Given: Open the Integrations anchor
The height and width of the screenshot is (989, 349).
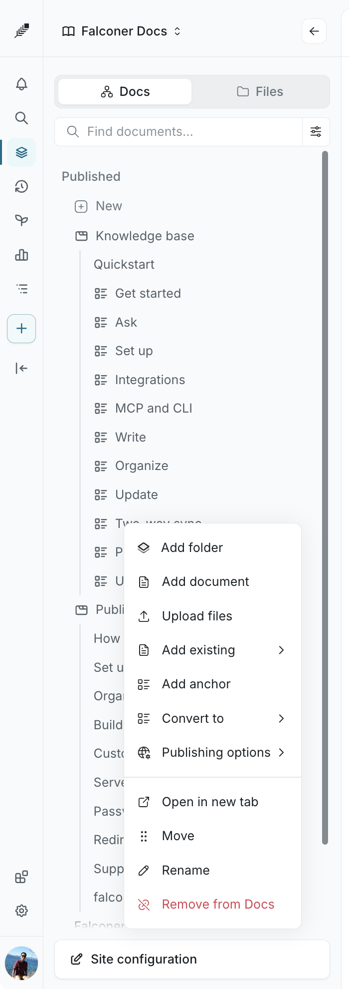Looking at the screenshot, I should [150, 380].
